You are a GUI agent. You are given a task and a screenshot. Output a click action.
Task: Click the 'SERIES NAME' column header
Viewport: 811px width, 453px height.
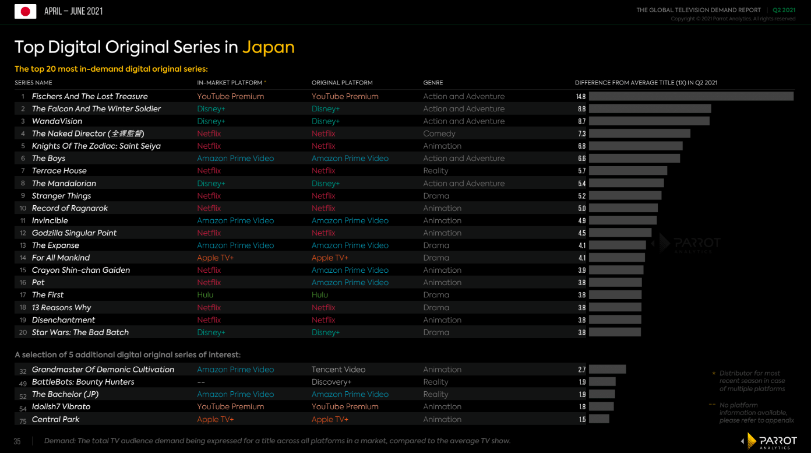(33, 83)
